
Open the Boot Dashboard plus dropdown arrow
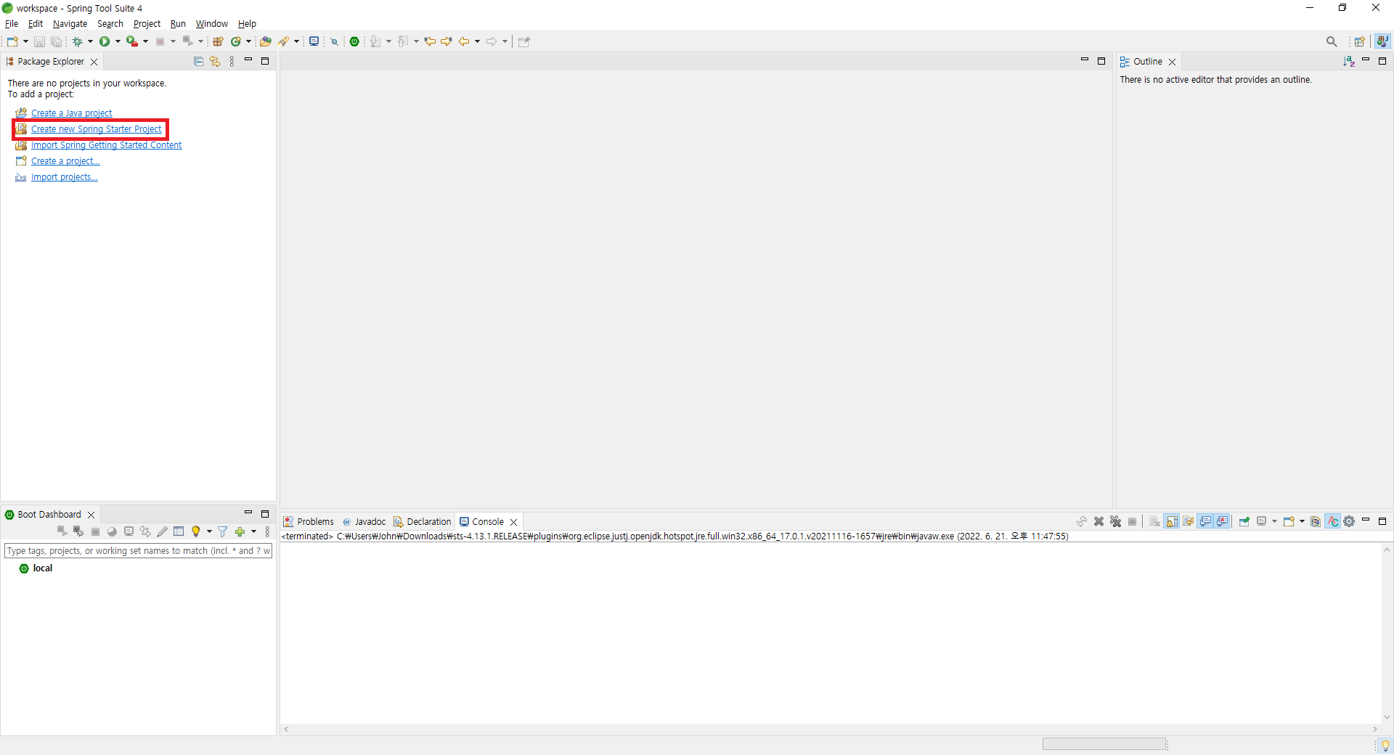click(x=253, y=531)
